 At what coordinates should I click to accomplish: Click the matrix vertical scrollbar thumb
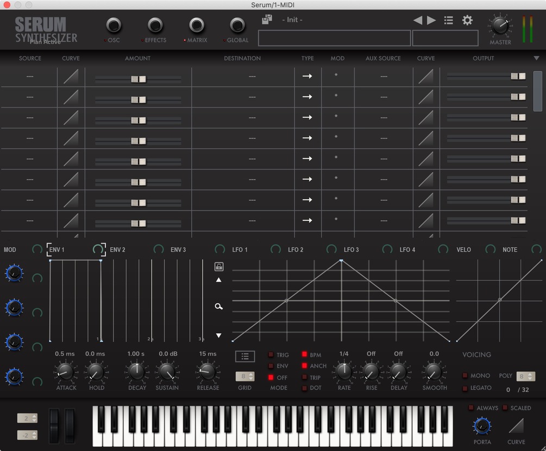(x=538, y=91)
